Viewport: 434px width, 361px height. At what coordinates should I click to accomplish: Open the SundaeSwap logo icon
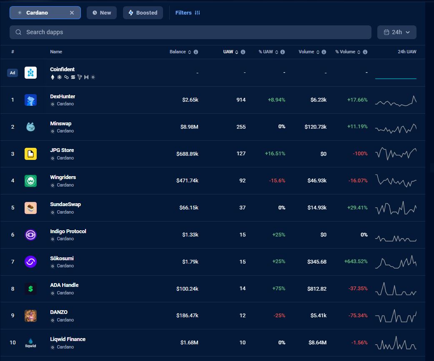(30, 208)
